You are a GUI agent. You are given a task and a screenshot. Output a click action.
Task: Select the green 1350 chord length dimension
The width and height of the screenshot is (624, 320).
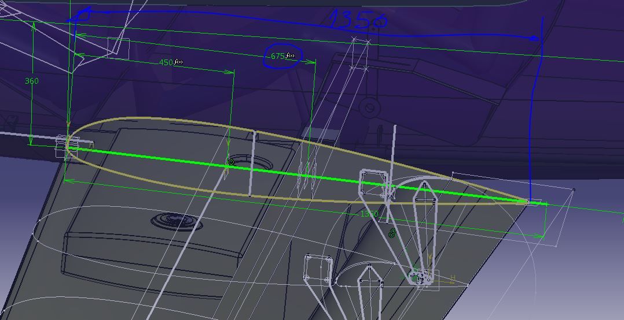[x=369, y=214]
